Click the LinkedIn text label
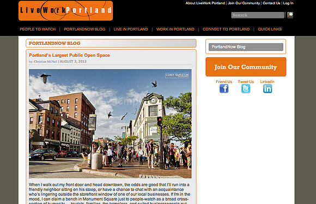 pos(267,81)
